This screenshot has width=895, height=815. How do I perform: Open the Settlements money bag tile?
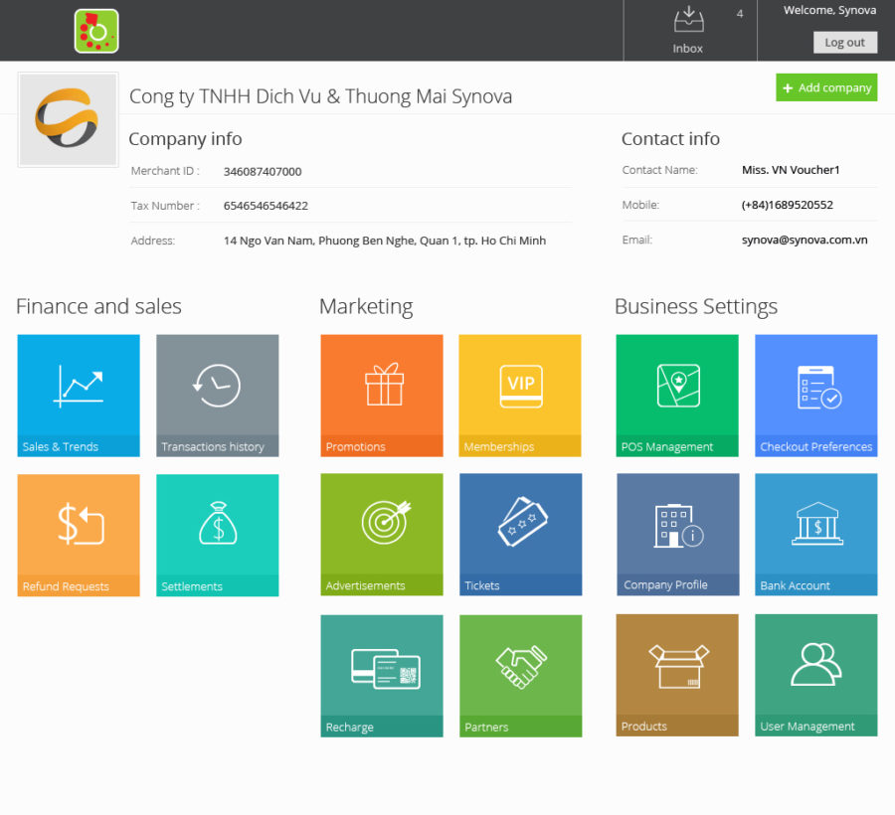coord(217,535)
